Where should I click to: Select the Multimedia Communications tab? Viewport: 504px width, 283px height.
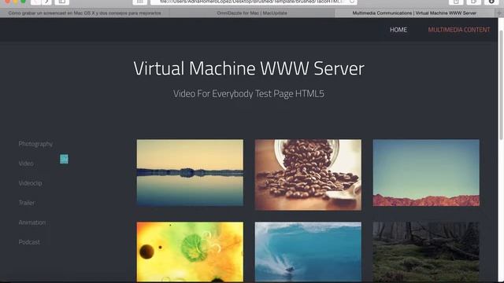click(x=414, y=13)
